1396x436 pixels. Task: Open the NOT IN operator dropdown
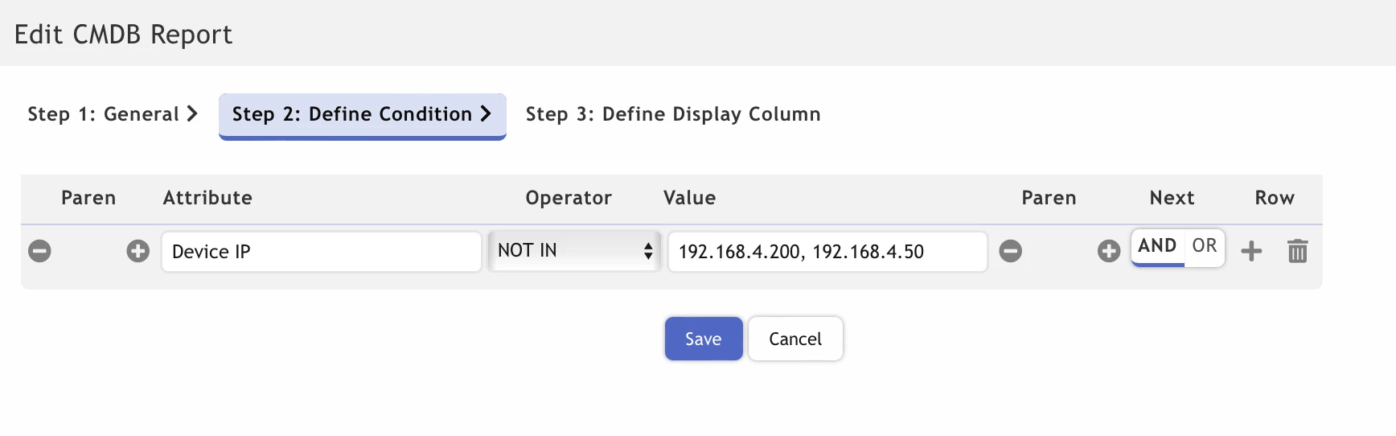click(x=574, y=251)
